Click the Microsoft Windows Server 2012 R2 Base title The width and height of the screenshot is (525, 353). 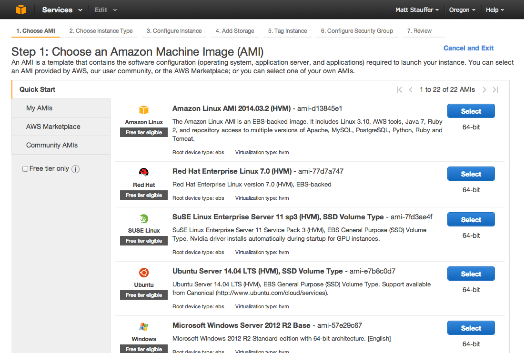click(242, 325)
